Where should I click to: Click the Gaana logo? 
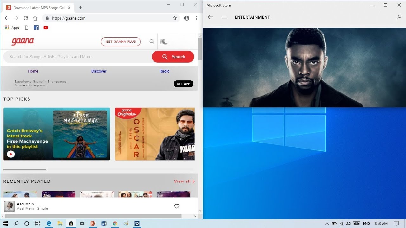point(23,41)
